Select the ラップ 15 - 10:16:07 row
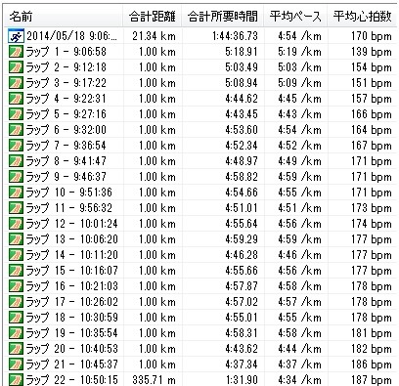This screenshot has width=399, height=386. (x=199, y=271)
